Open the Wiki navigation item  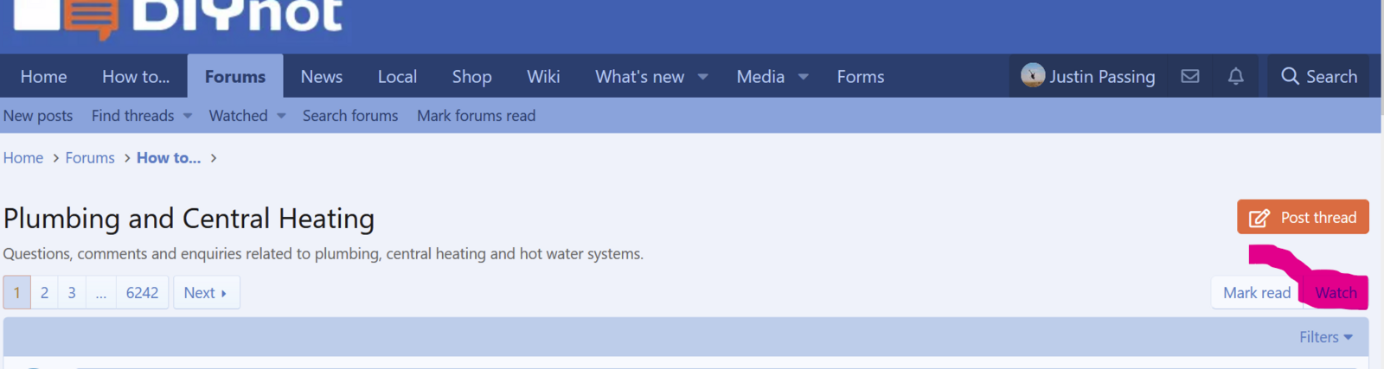543,76
